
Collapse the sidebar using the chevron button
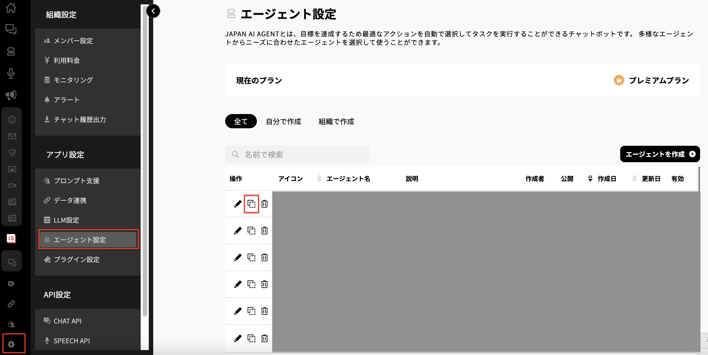point(154,11)
